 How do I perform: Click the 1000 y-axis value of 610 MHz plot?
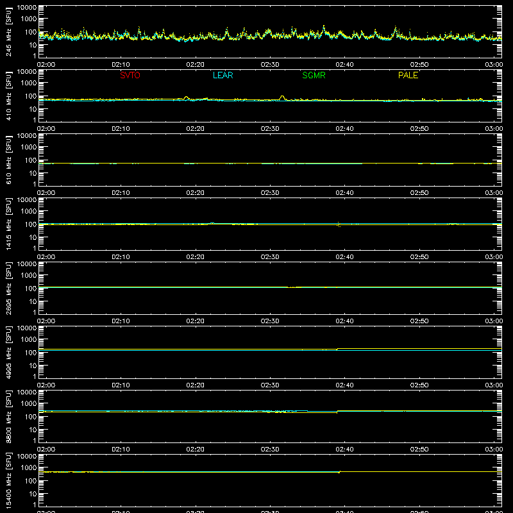29,147
